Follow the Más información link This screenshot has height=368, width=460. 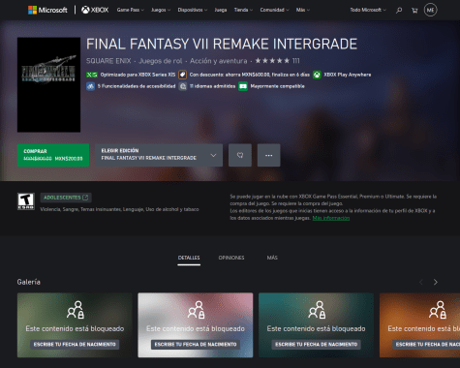point(331,218)
